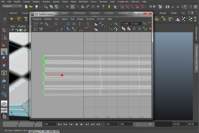Click the U coordinate field showing -1.350
199x133 pixels.
coord(126,24)
